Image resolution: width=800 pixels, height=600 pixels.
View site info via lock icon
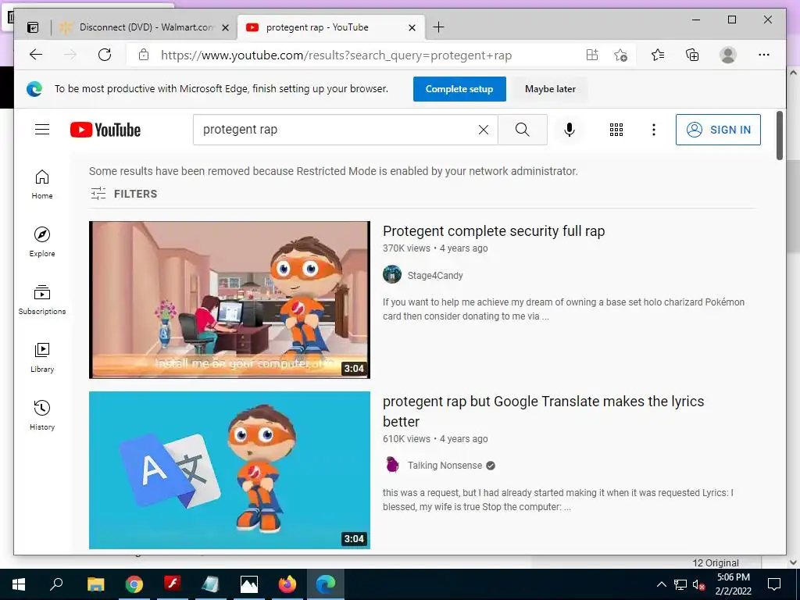144,55
